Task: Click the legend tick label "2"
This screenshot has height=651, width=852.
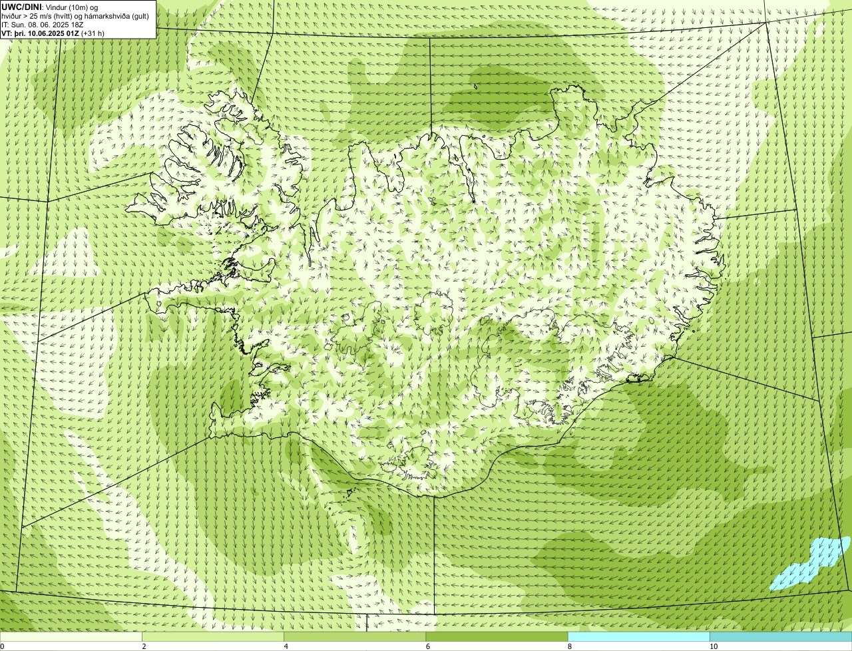Action: pyautogui.click(x=144, y=646)
